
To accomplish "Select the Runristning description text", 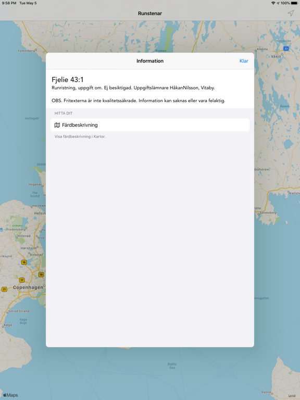I will [133, 87].
